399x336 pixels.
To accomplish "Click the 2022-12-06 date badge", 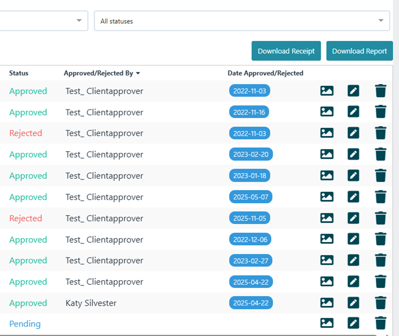I will [x=250, y=239].
